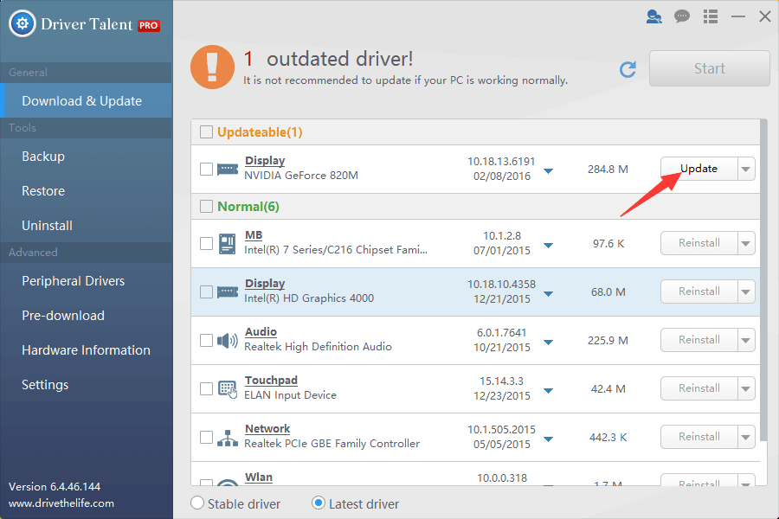Open the Display link for Intel HD Graphics 4000
The height and width of the screenshot is (519, 779).
click(x=265, y=284)
